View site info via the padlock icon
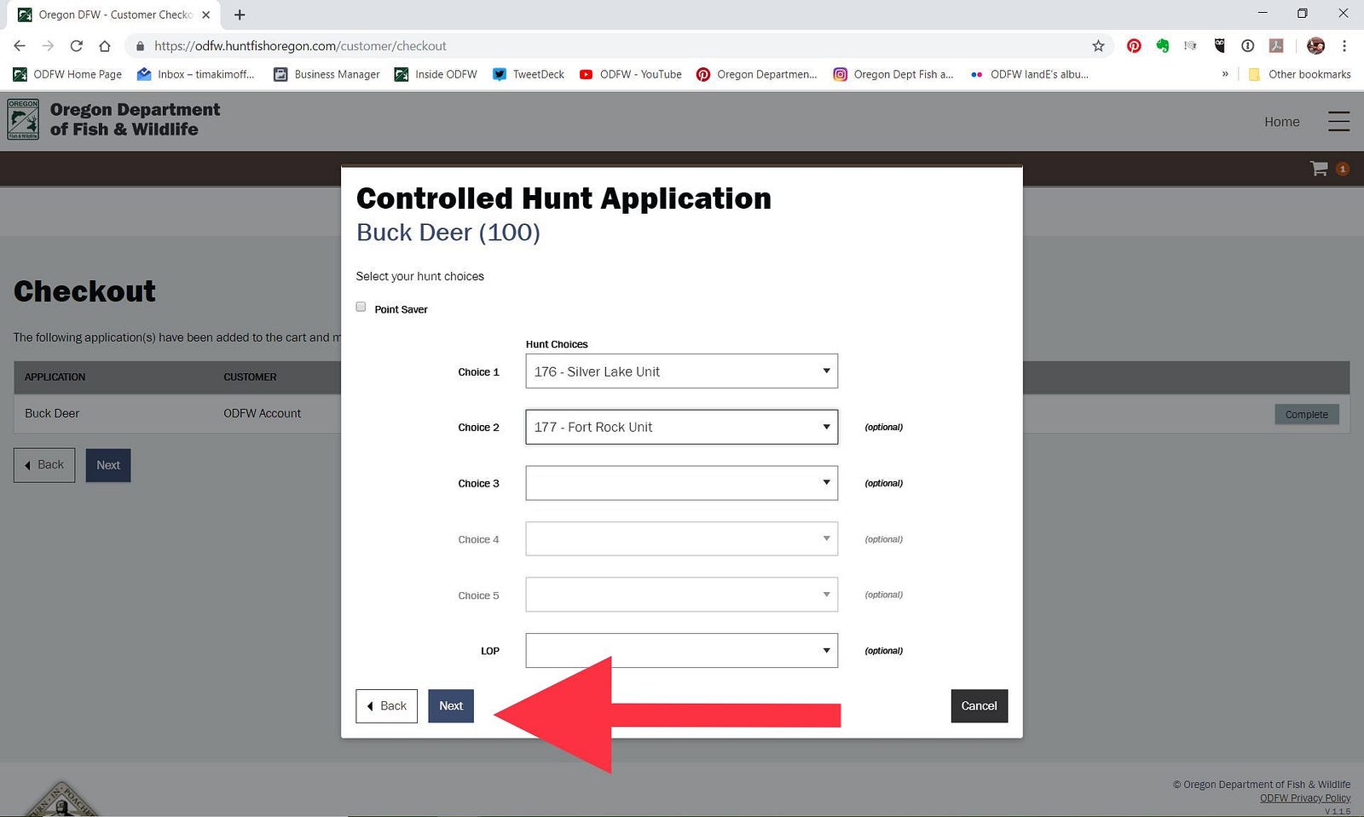 point(140,46)
